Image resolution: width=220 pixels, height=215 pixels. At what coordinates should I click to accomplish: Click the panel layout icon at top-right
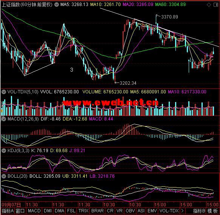(x=215, y=5)
